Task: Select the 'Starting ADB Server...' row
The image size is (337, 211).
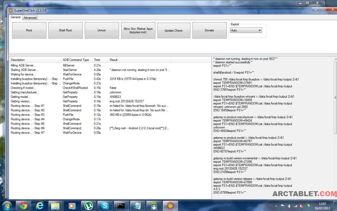Action: click(90, 70)
